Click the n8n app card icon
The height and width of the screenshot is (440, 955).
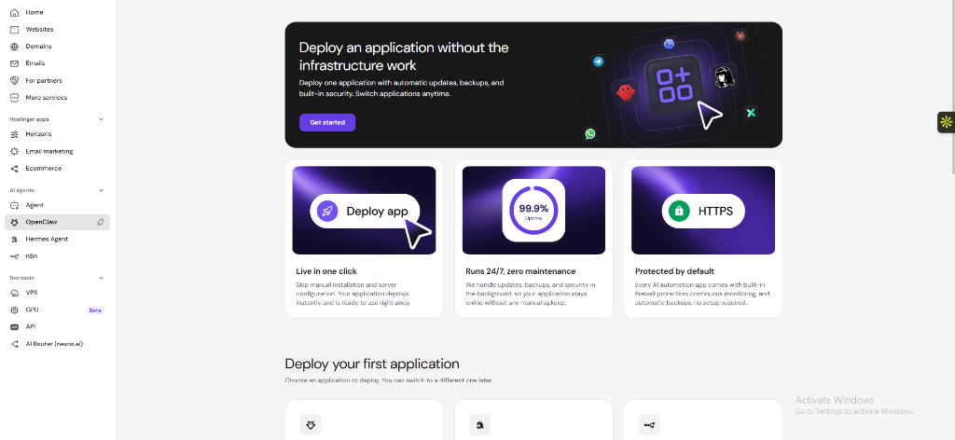coord(649,425)
